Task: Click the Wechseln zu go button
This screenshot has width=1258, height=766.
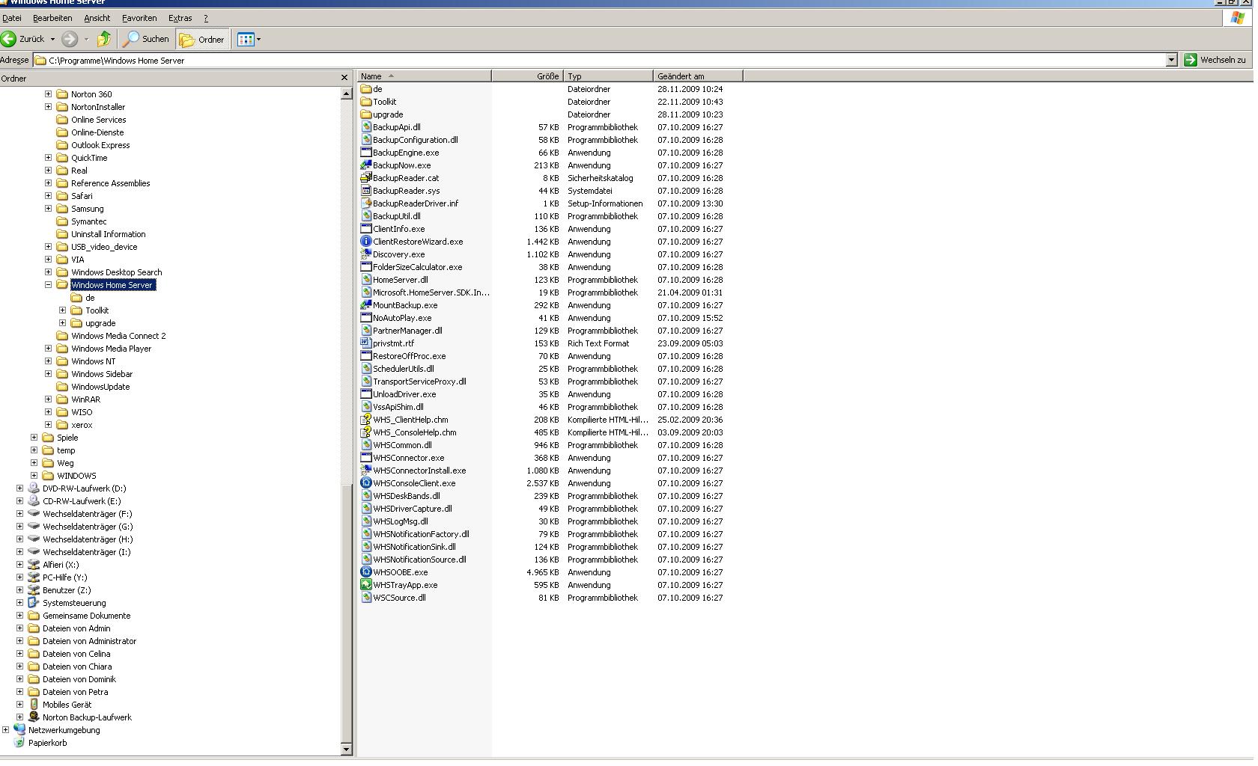Action: click(x=1215, y=60)
